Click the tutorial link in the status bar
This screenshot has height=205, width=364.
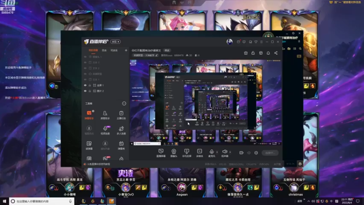tap(98, 164)
